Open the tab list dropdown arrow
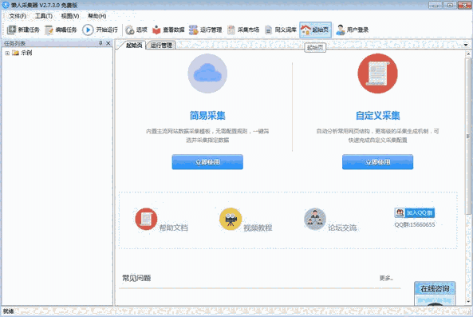The width and height of the screenshot is (473, 317). coord(466,45)
